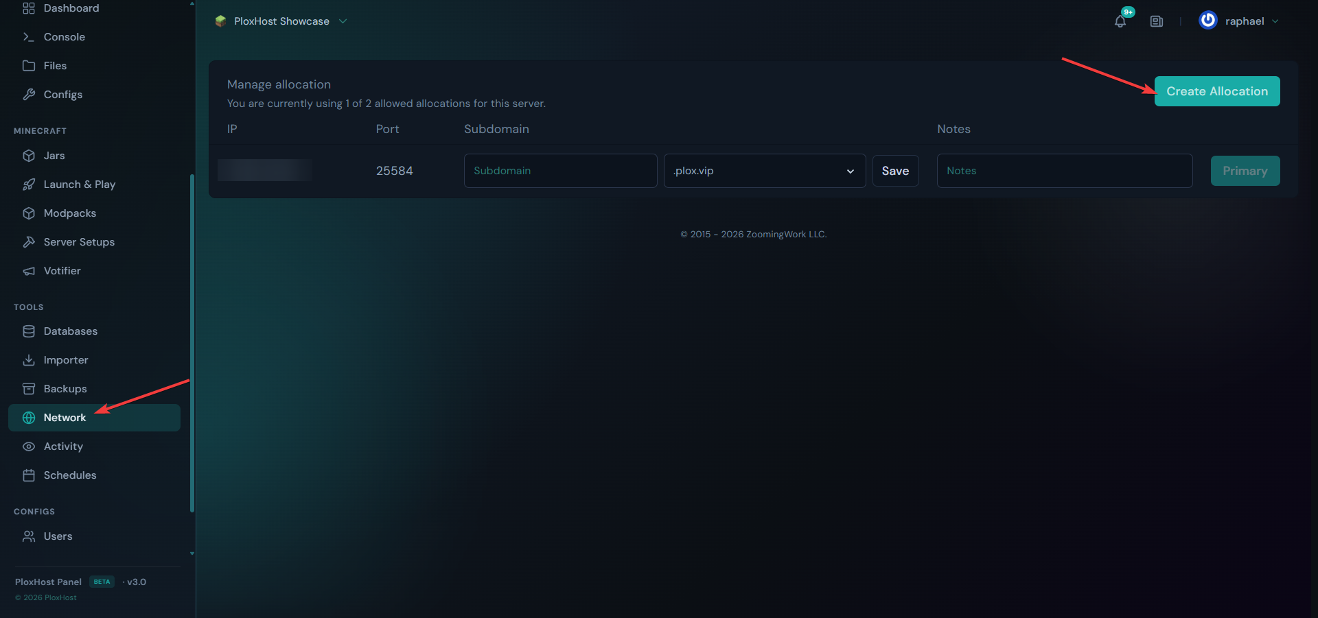The width and height of the screenshot is (1318, 618).
Task: Click the Files folder icon
Action: [29, 66]
